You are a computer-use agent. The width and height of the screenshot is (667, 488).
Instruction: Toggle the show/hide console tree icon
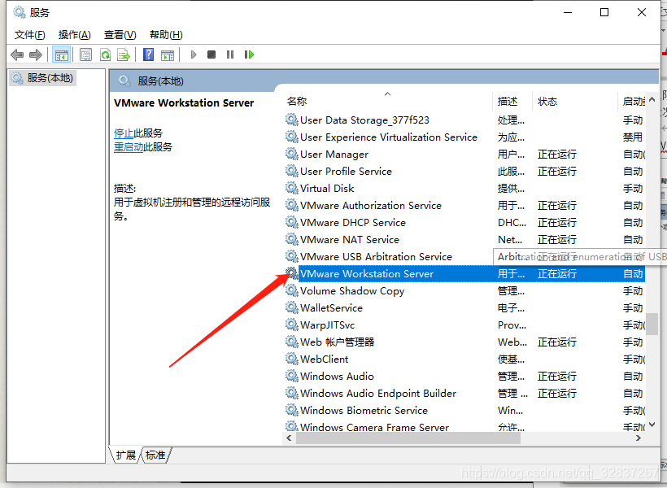pos(61,54)
